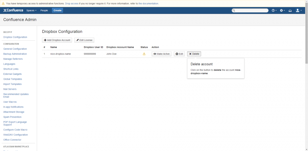The width and height of the screenshot is (308, 151).
Task: Open Shortcut Links
Action: point(11,69)
